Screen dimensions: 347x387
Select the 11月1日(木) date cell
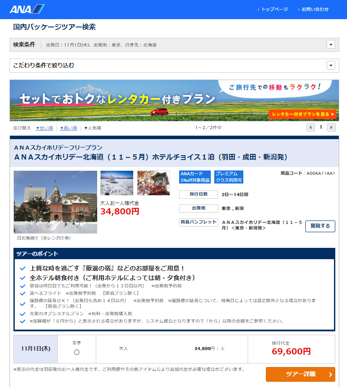[x=36, y=349]
